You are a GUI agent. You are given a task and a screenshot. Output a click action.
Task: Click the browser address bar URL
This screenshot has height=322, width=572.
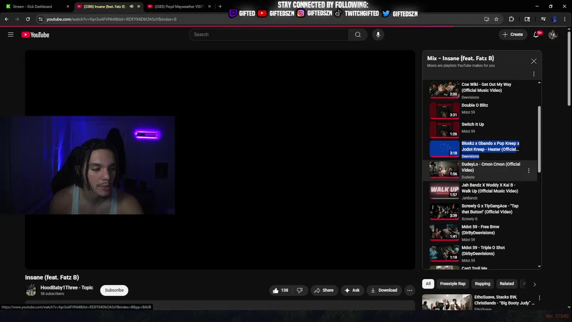[x=112, y=19]
